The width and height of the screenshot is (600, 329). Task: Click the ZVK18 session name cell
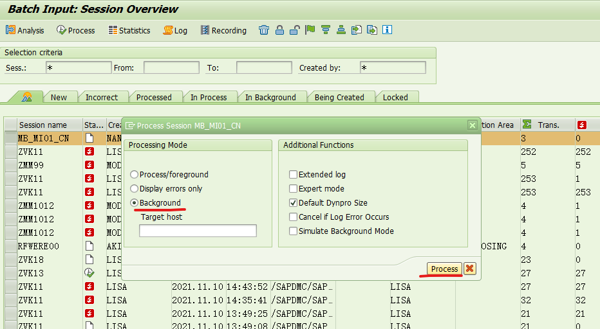50,260
